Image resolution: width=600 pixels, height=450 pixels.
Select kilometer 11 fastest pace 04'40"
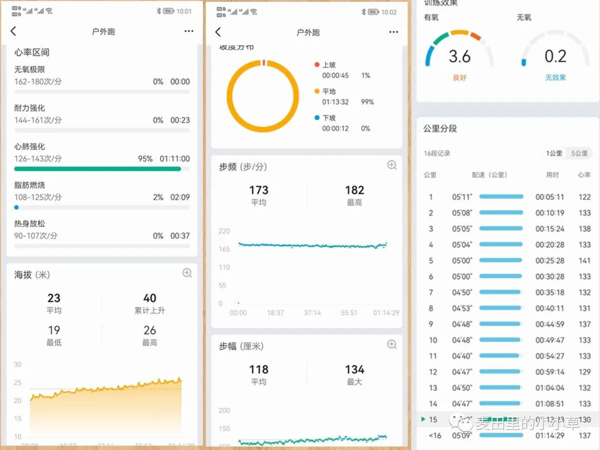(508, 356)
